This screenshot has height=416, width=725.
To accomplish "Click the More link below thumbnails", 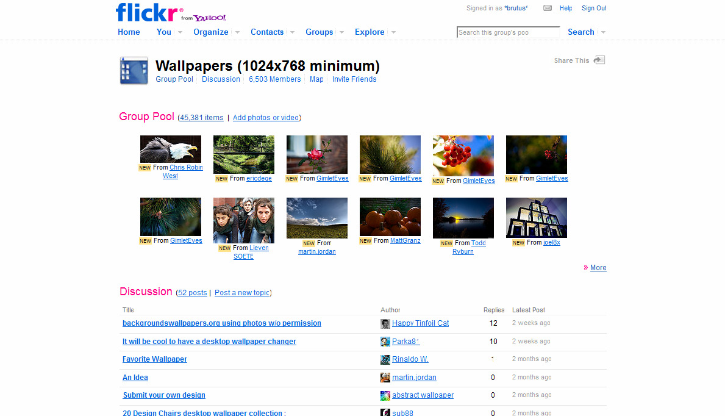I will (x=598, y=267).
